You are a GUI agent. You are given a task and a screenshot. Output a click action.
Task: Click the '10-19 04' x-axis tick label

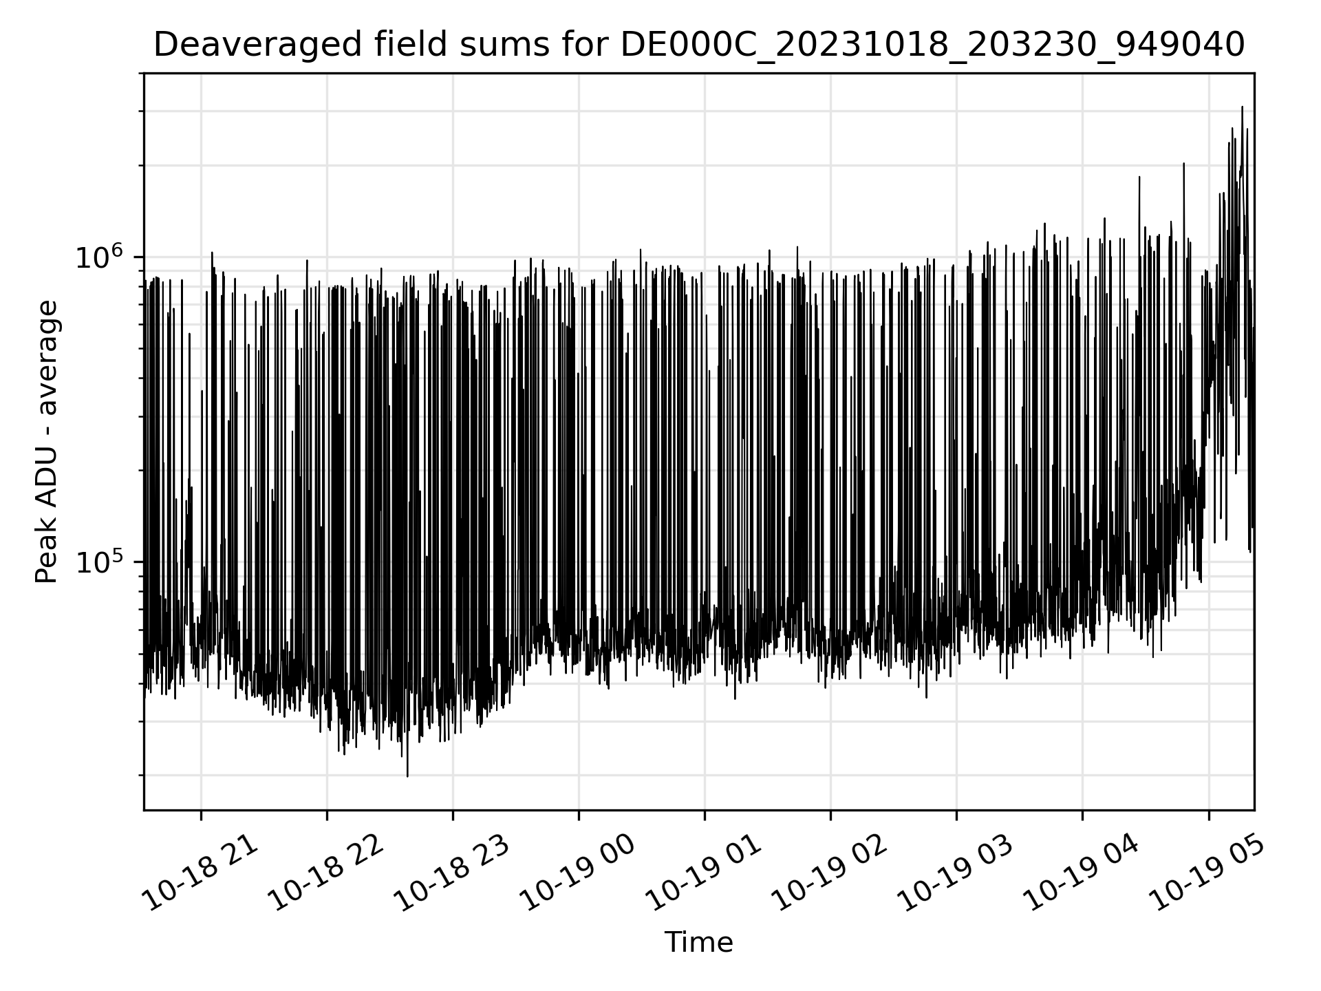coord(1082,873)
